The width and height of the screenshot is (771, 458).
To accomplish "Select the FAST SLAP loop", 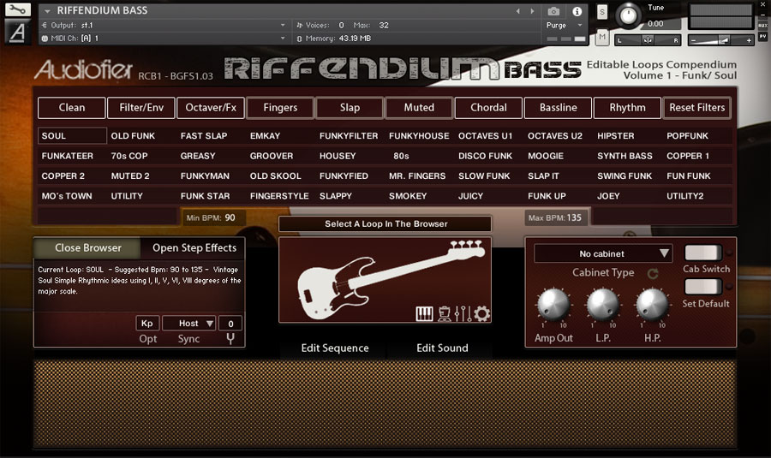I will [x=204, y=135].
